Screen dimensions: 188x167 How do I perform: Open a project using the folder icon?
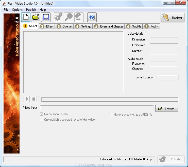(36, 17)
